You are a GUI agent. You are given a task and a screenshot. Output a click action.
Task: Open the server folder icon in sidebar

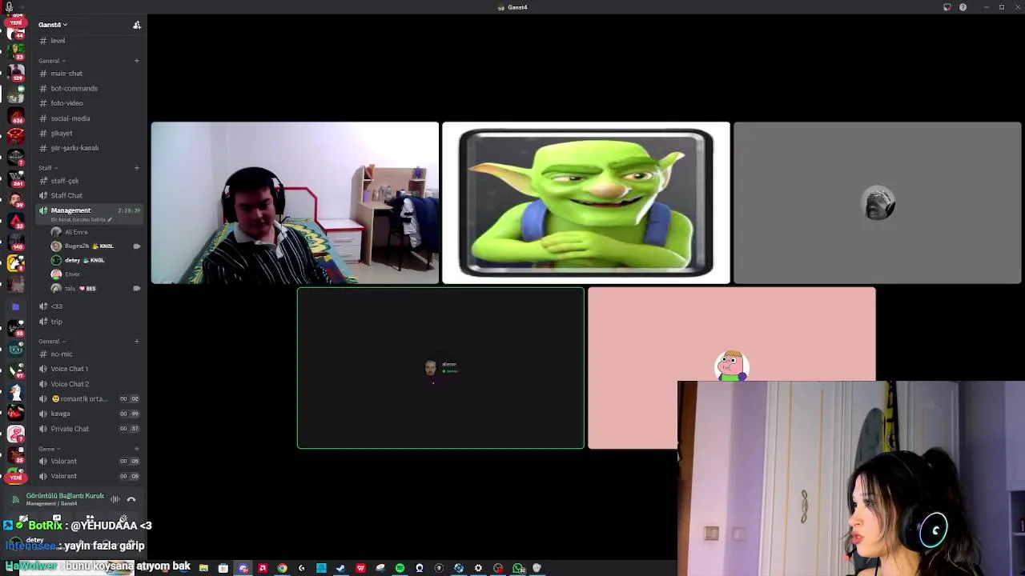click(x=15, y=306)
